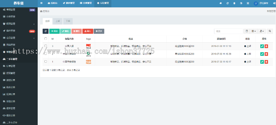Delete row Id 2 using the red trash icon
276x125 pixels.
coord(266,54)
